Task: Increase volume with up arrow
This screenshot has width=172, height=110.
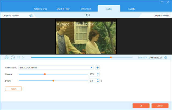Action: click(x=98, y=73)
